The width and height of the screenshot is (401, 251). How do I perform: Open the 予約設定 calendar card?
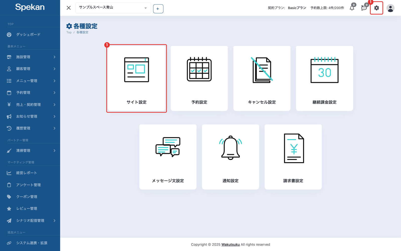click(199, 78)
